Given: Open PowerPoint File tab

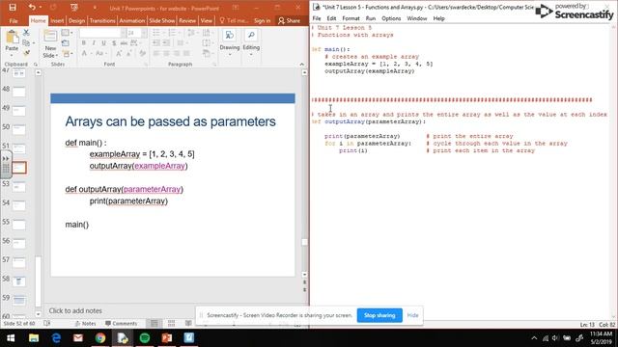Looking at the screenshot, I should click(x=14, y=21).
